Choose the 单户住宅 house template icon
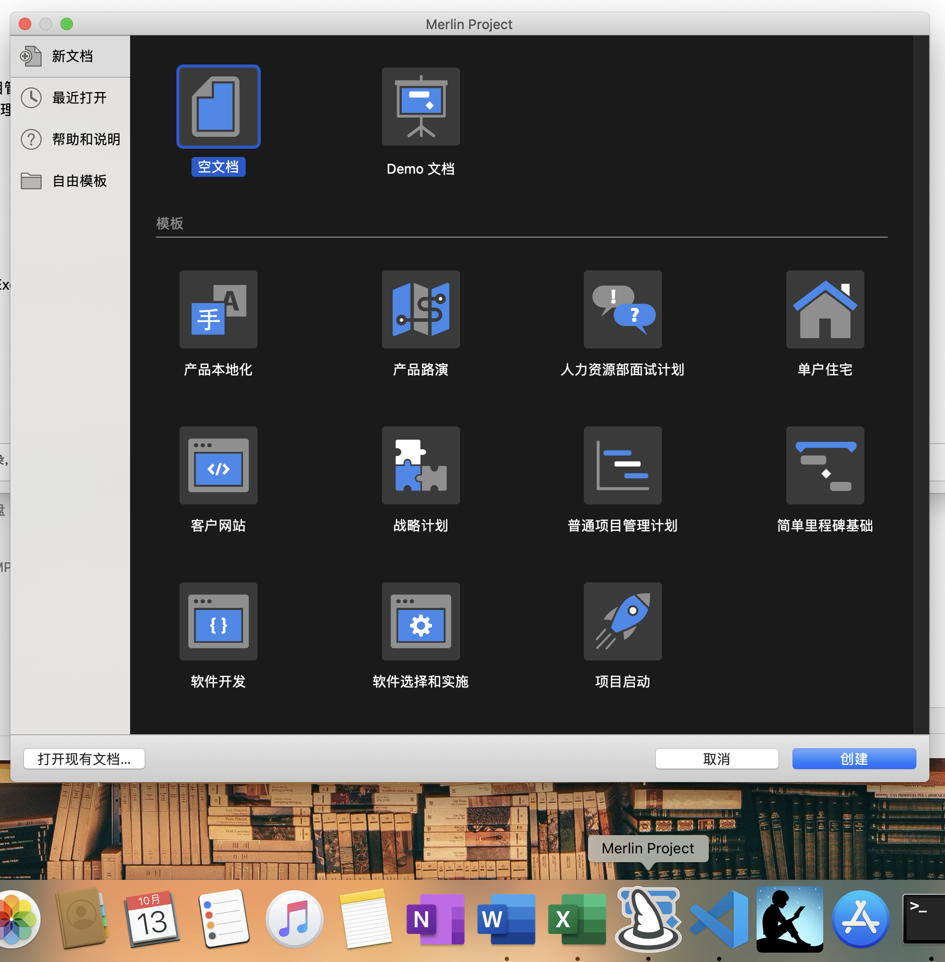 pyautogui.click(x=825, y=309)
